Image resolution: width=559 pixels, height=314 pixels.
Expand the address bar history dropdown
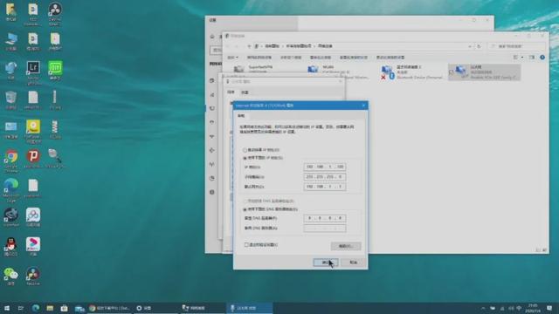click(x=470, y=46)
